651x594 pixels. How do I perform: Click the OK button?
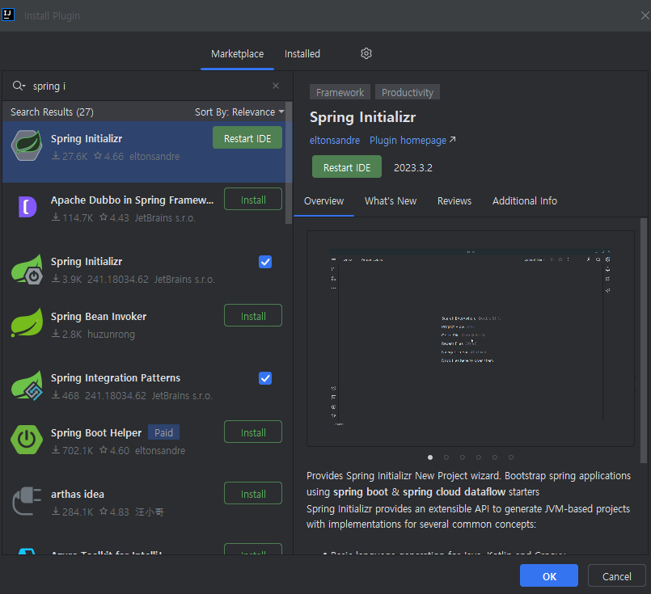(x=549, y=575)
